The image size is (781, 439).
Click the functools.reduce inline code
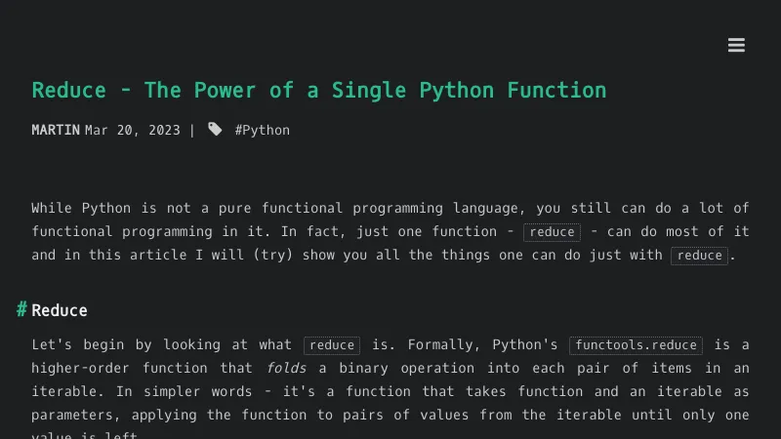[636, 345]
